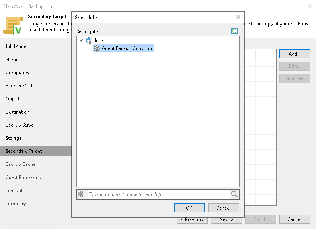This screenshot has height=229, width=316.
Task: Click the 'Select jobs:' label
Action: (x=88, y=32)
